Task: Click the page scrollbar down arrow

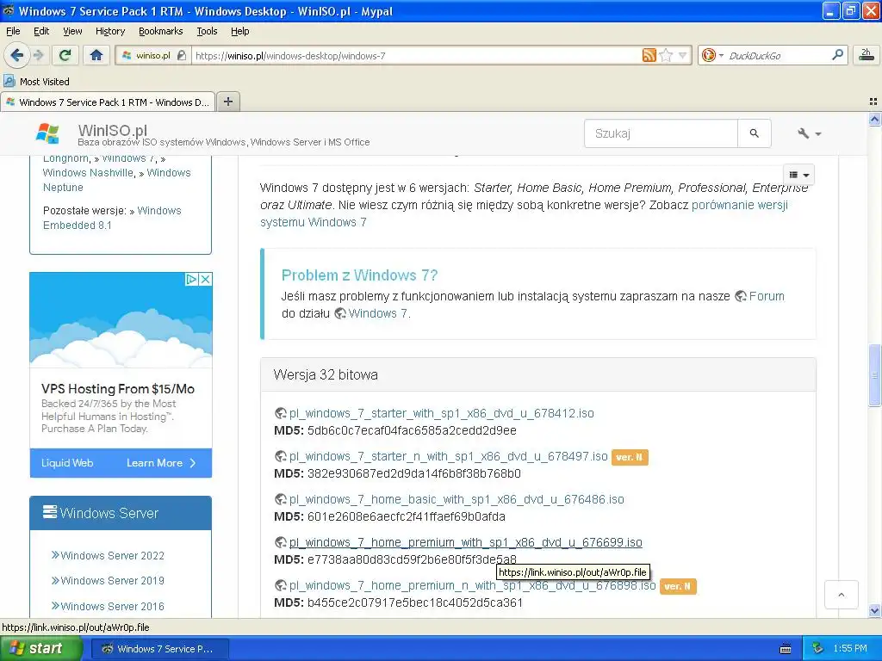Action: 874,610
